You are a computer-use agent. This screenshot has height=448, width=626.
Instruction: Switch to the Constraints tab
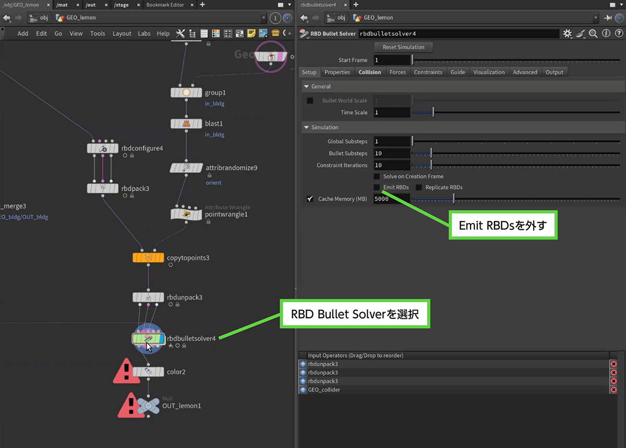(x=428, y=72)
